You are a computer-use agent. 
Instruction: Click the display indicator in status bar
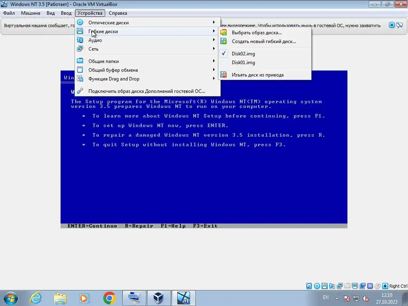click(355, 286)
